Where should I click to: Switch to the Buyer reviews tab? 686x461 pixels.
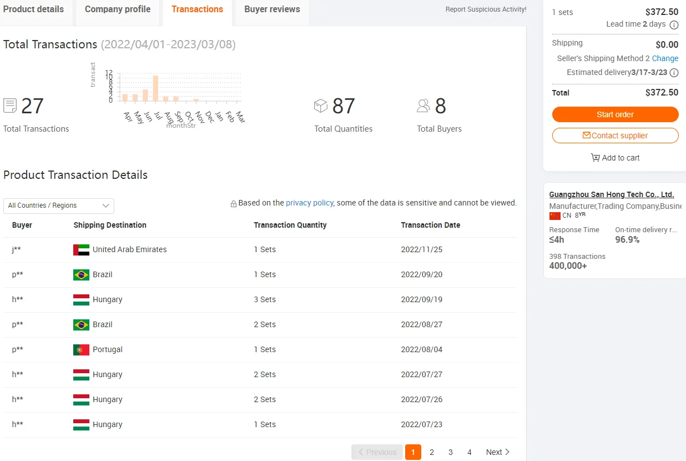point(272,9)
